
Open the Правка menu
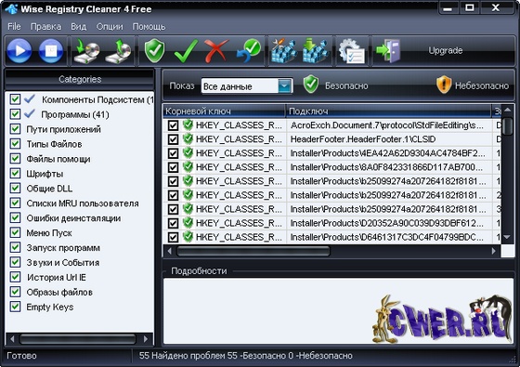click(45, 27)
